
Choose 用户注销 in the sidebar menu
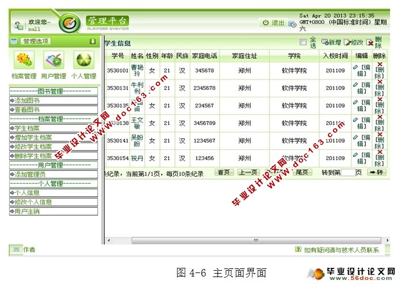click(x=27, y=211)
